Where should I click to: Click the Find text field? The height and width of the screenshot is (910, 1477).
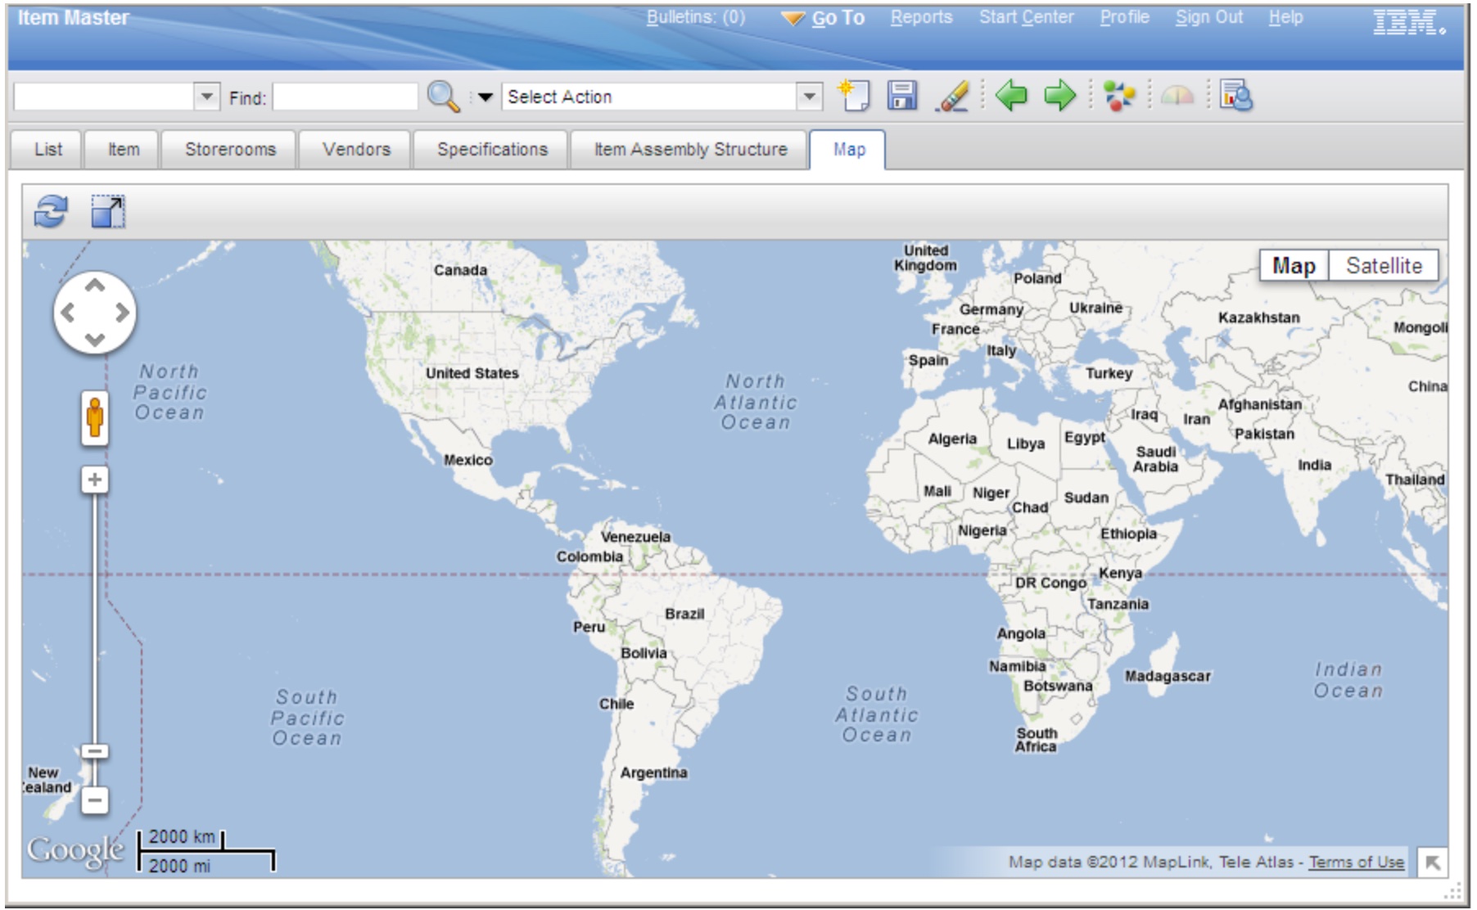click(346, 97)
